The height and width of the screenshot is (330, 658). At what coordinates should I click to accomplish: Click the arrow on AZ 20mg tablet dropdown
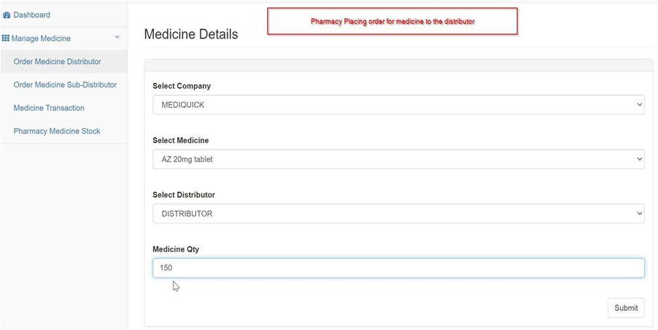639,159
